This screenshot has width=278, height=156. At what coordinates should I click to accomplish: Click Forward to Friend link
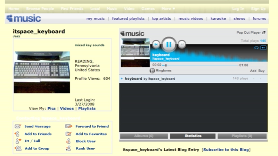coord(92,126)
